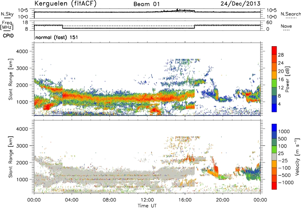Image resolution: width=301 pixels, height=208 pixels.
Task: Select the "08:00" time tick label
Action: coord(109,200)
